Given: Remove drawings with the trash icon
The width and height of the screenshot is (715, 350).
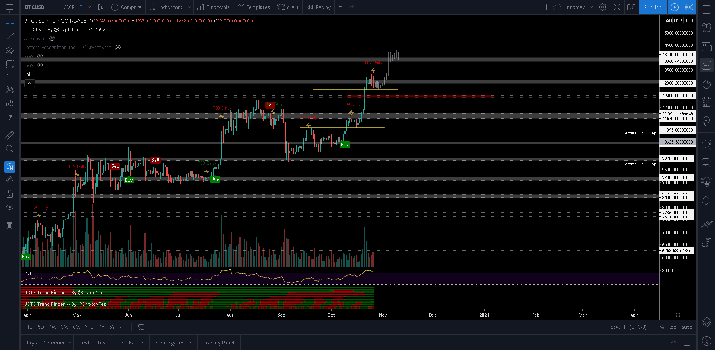Looking at the screenshot, I should pyautogui.click(x=10, y=225).
